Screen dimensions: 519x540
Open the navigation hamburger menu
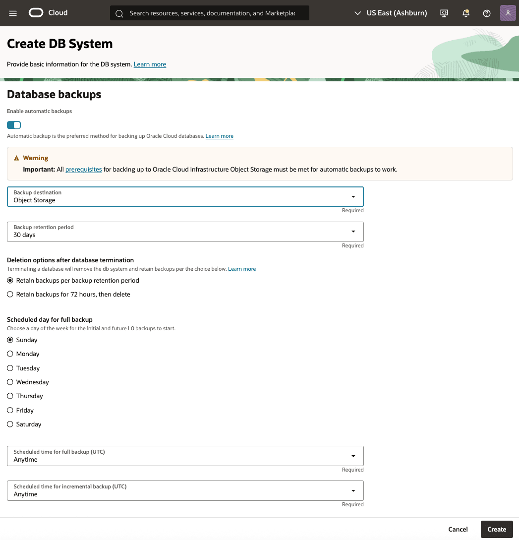coord(14,13)
